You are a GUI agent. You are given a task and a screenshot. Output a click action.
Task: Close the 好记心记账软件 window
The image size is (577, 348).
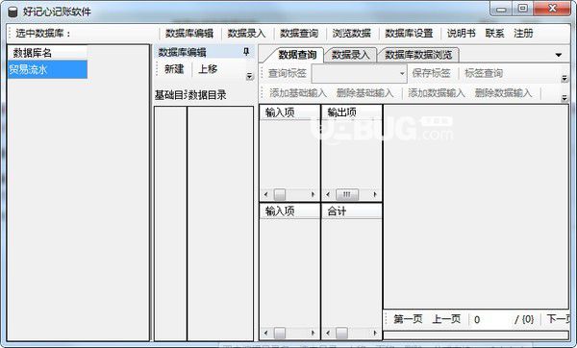(x=552, y=9)
